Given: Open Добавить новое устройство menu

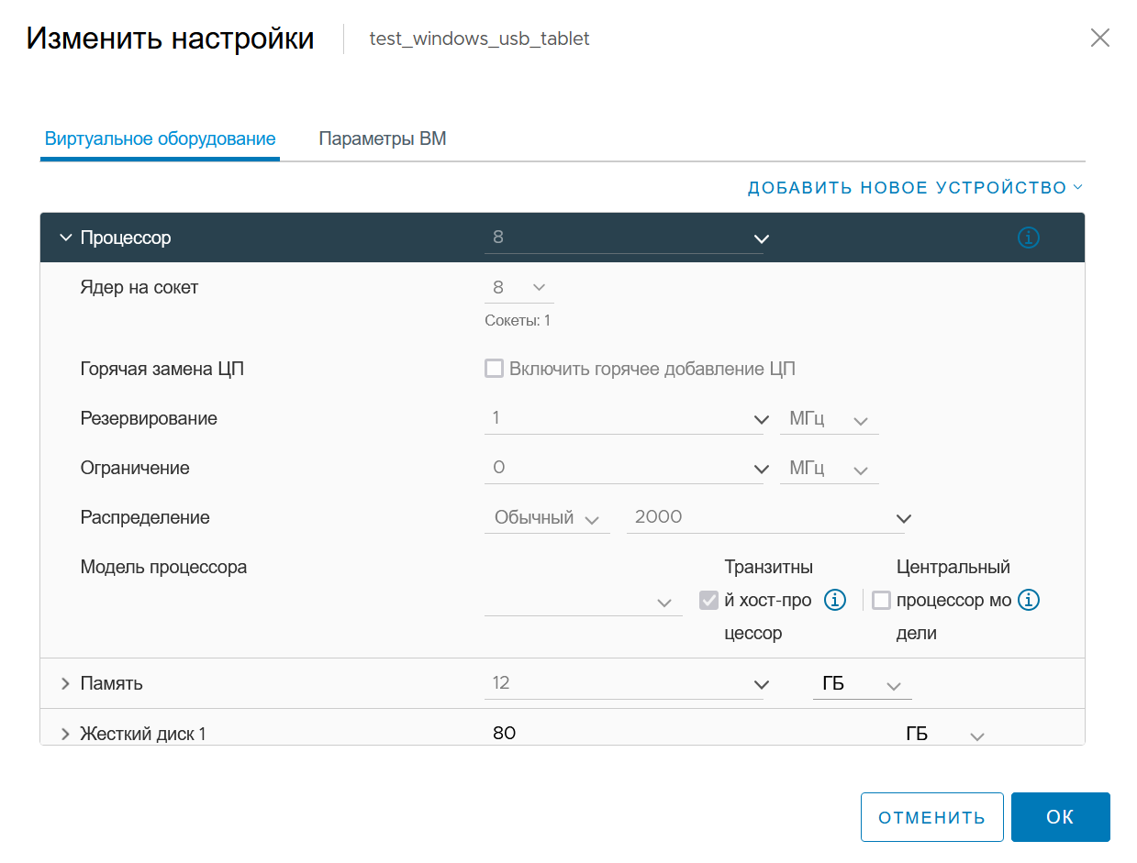Looking at the screenshot, I should click(x=916, y=188).
